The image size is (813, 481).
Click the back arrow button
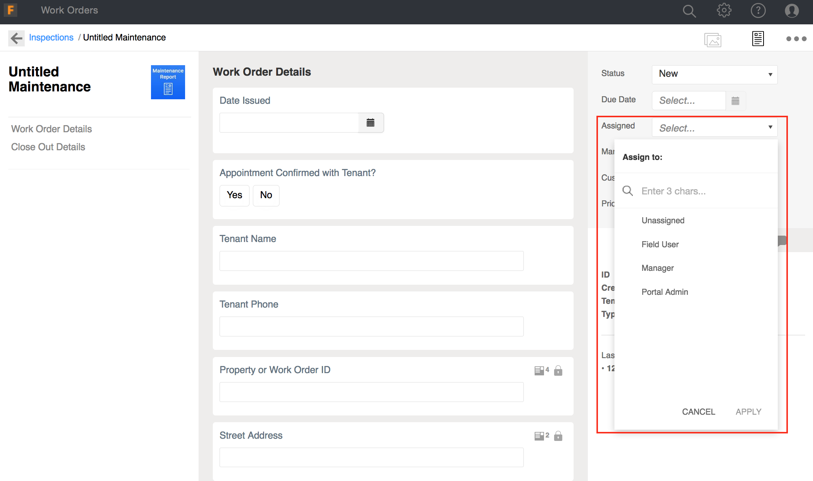(16, 38)
